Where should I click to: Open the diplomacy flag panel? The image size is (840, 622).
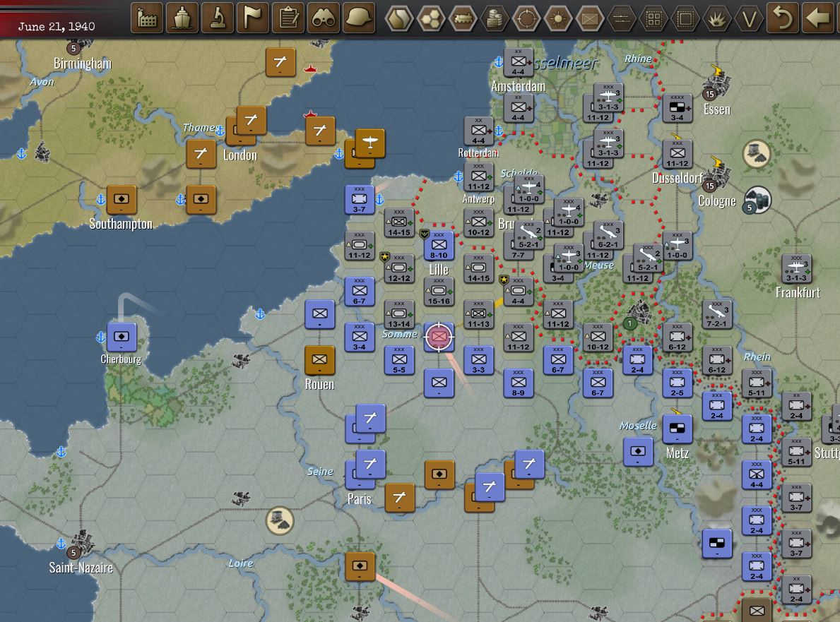tap(253, 18)
